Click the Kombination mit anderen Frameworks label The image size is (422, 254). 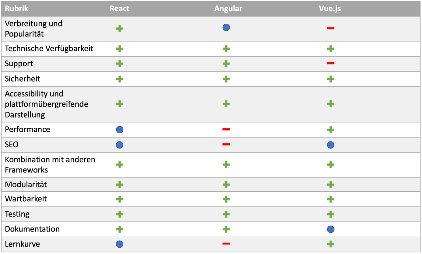pos(50,165)
